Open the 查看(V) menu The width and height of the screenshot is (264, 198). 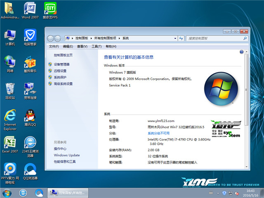coord(82,47)
